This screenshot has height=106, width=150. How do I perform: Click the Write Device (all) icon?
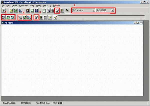tap(20, 17)
